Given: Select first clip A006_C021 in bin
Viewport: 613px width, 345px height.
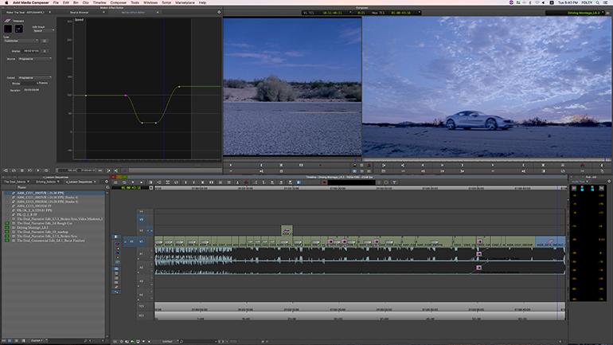Looking at the screenshot, I should point(41,194).
